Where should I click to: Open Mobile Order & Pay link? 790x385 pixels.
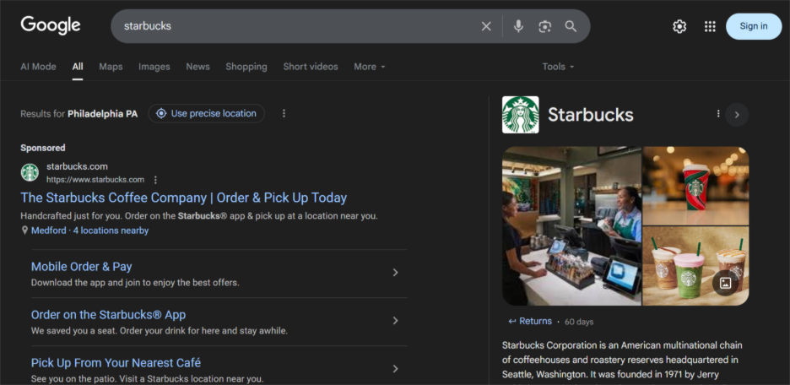click(x=82, y=267)
